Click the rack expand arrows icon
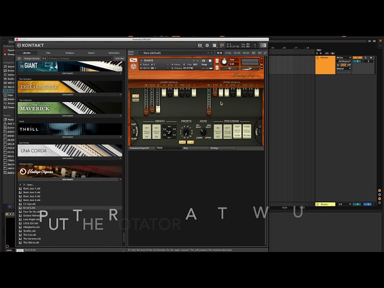This screenshot has height=288, width=384. tap(265, 53)
